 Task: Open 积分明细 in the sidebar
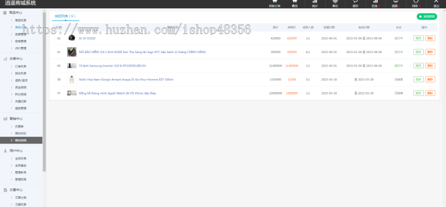(x=20, y=95)
